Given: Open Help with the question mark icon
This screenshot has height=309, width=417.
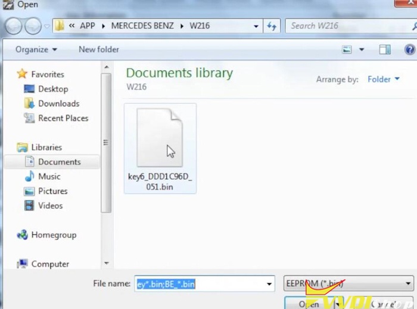Looking at the screenshot, I should tap(410, 50).
